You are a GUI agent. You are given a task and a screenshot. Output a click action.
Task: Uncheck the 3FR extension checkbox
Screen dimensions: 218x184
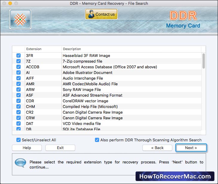click(x=19, y=55)
